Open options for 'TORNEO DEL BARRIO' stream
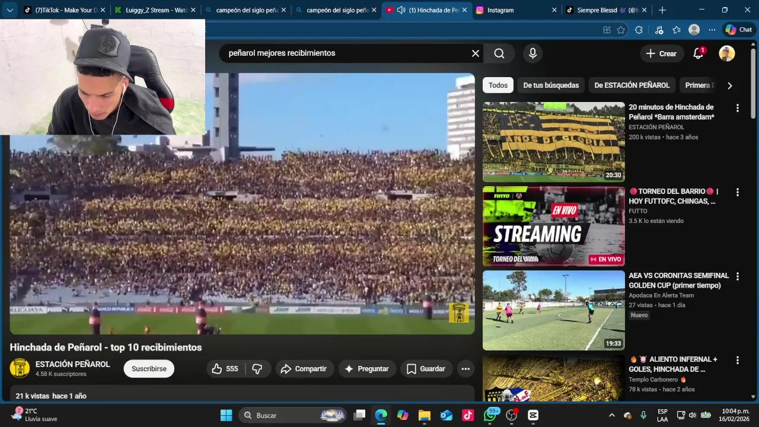Viewport: 759px width, 427px height. pos(738,192)
